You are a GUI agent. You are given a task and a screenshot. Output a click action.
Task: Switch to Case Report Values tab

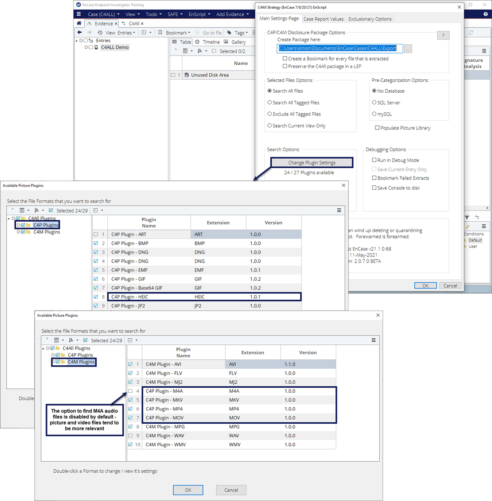pyautogui.click(x=324, y=19)
